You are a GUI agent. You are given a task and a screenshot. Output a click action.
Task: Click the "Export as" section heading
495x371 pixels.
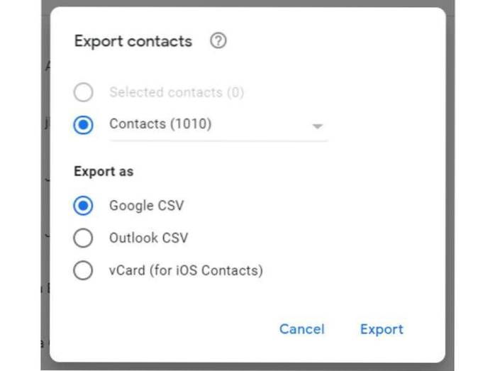pos(104,172)
